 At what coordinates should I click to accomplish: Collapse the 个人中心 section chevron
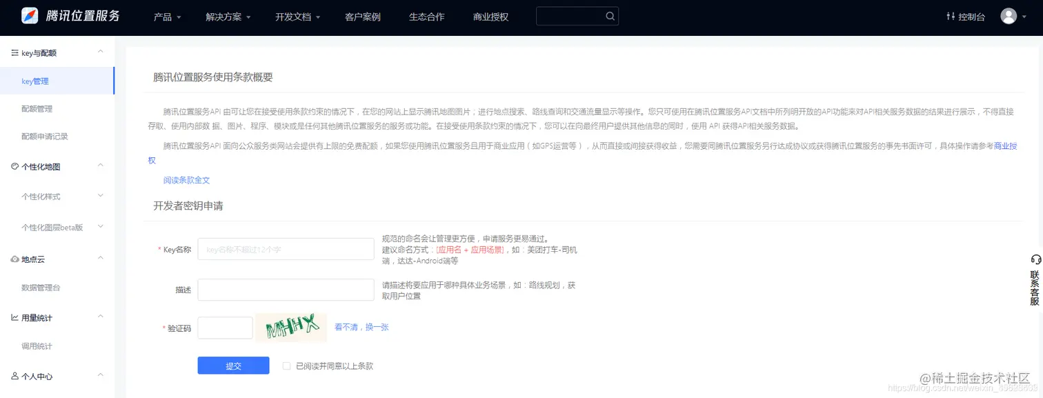click(101, 375)
